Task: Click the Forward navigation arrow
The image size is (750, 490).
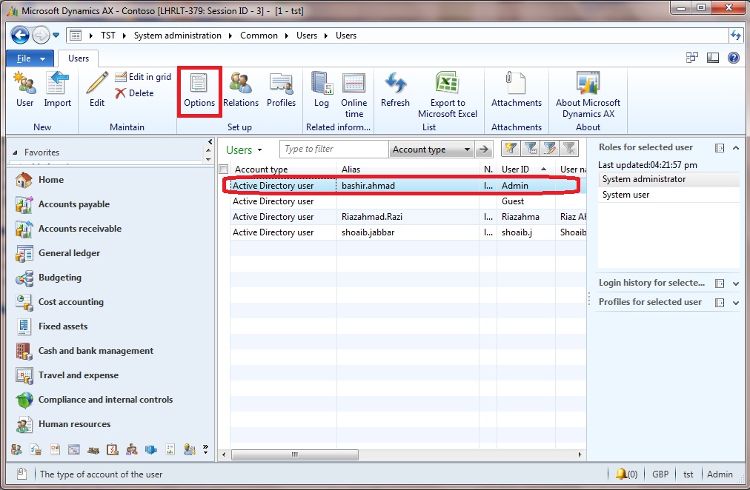Action: point(41,36)
